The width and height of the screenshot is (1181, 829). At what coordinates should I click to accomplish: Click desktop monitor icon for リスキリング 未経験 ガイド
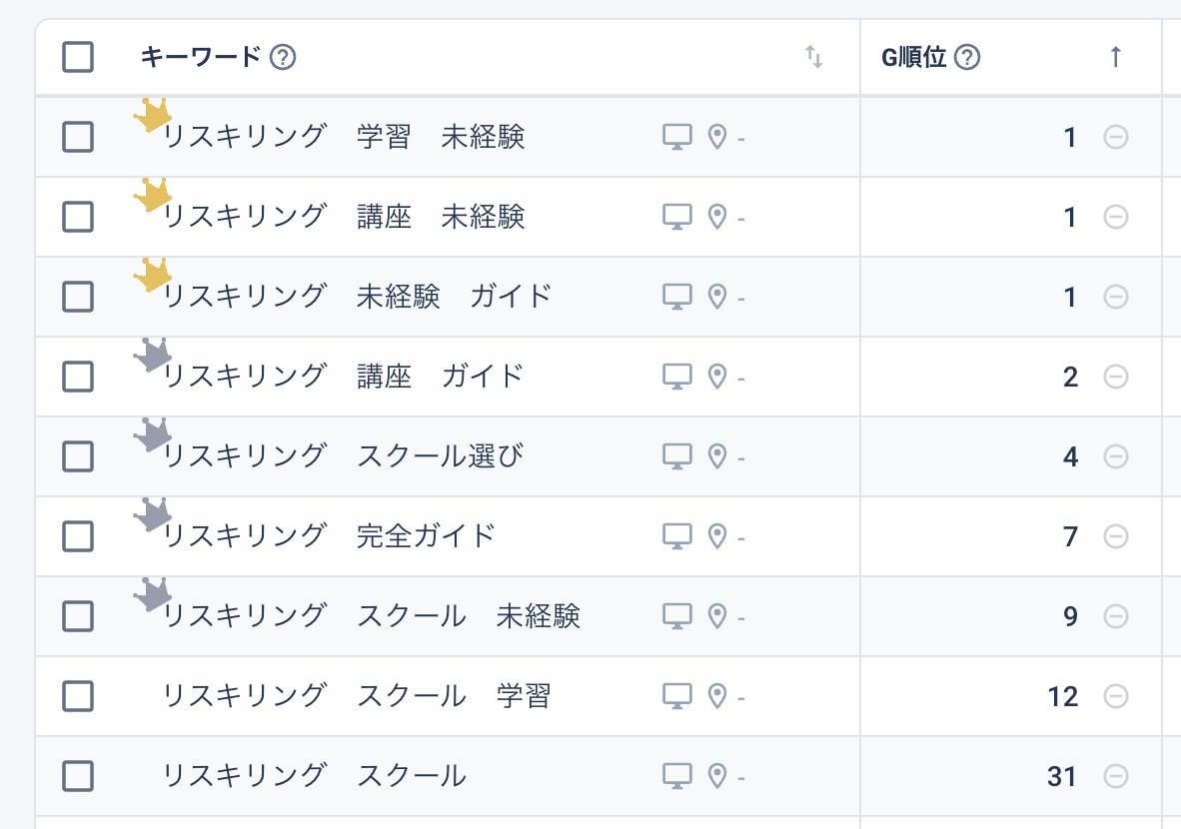coord(677,297)
